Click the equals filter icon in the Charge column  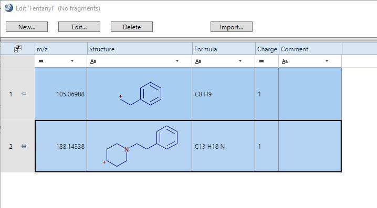coord(261,61)
